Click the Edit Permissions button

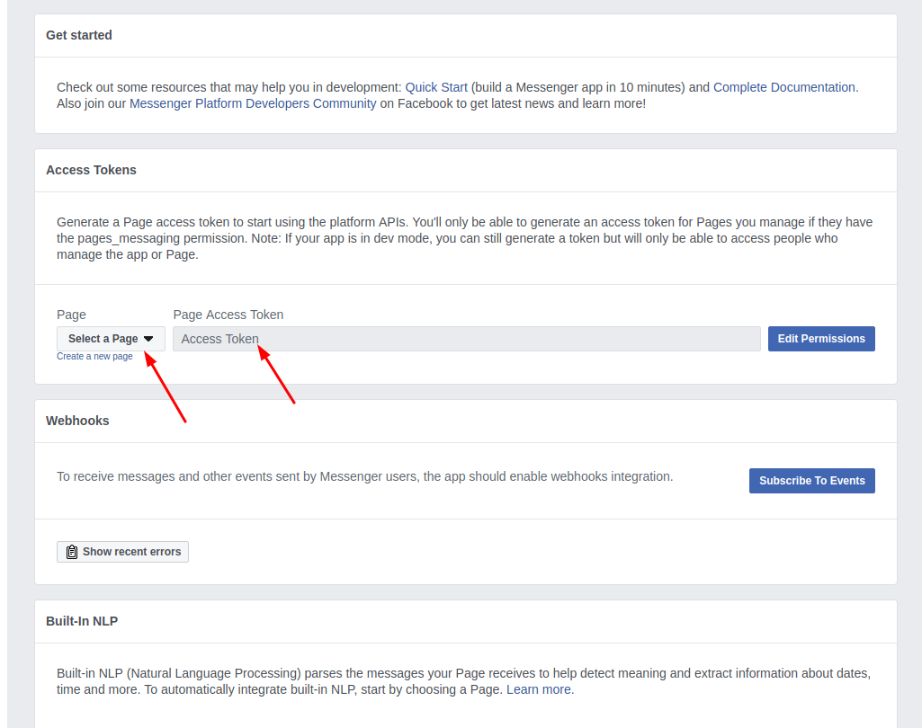[x=821, y=339]
